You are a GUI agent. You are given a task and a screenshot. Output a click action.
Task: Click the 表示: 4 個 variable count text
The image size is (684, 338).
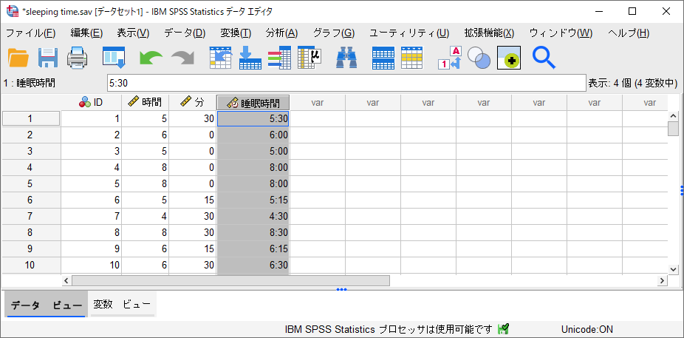632,83
